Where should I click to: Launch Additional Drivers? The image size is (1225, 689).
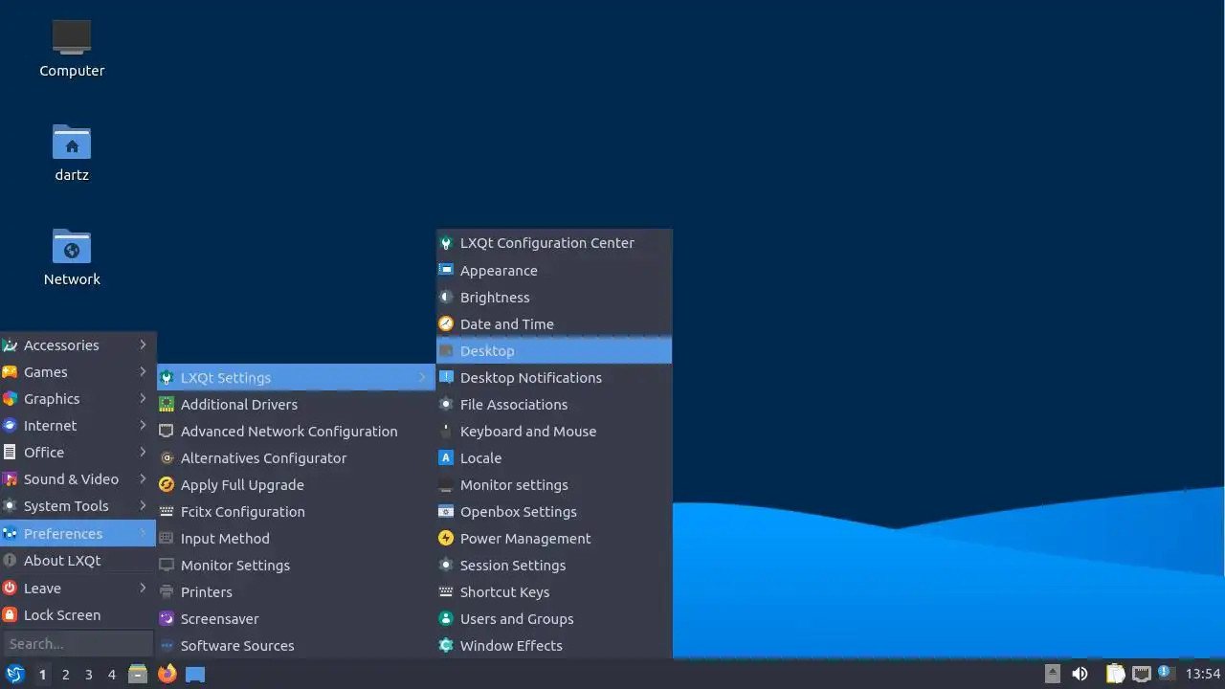pos(296,405)
